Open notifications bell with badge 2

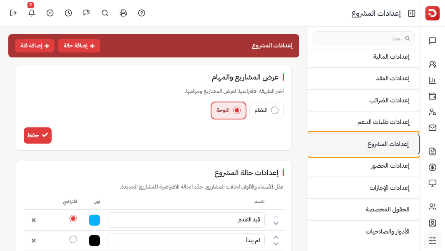tap(32, 13)
